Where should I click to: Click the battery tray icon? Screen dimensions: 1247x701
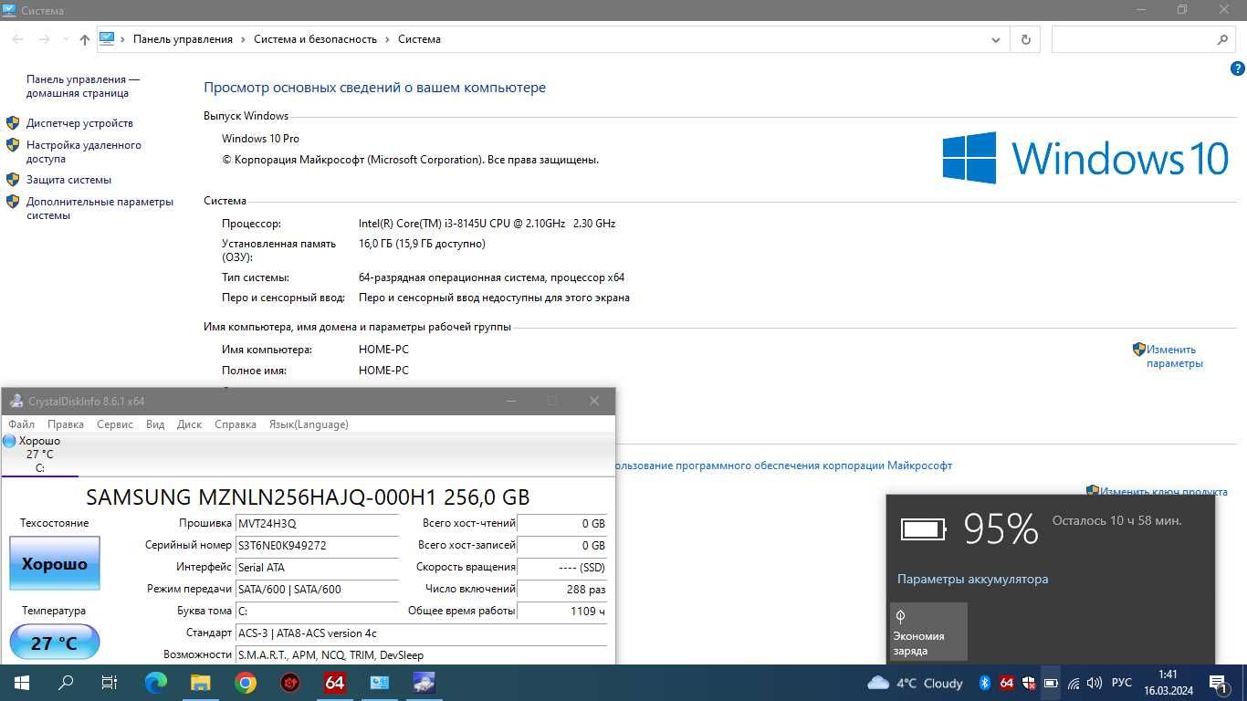click(1051, 683)
